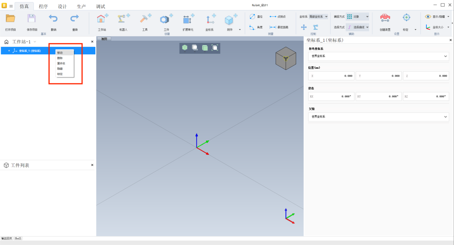Expand the parent (父级) coordinate dropdown
Viewport: 454px width, 245px height.
pos(378,117)
